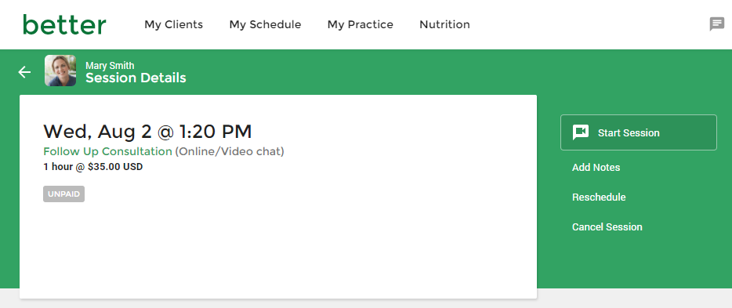Click the Session Details heading

pyautogui.click(x=136, y=78)
